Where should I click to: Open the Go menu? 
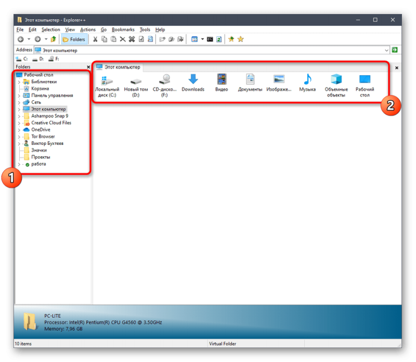(103, 30)
